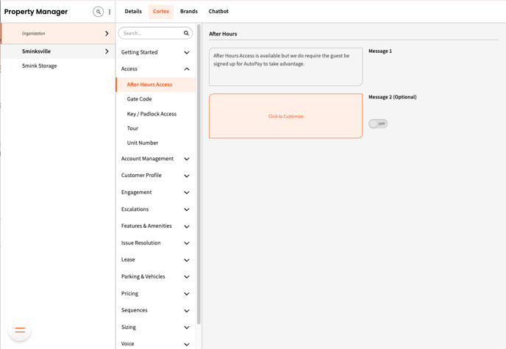Click the Message 1 text field
Viewport: 506px width, 349px height.
click(285, 67)
